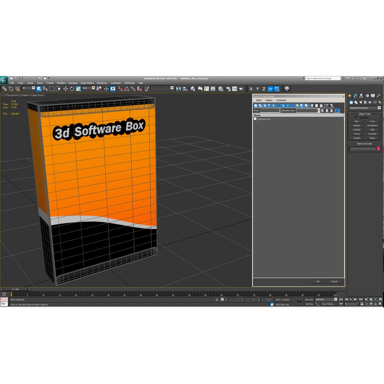Open Display menu in Select From Scene
The height and width of the screenshot is (384, 384).
tap(269, 100)
